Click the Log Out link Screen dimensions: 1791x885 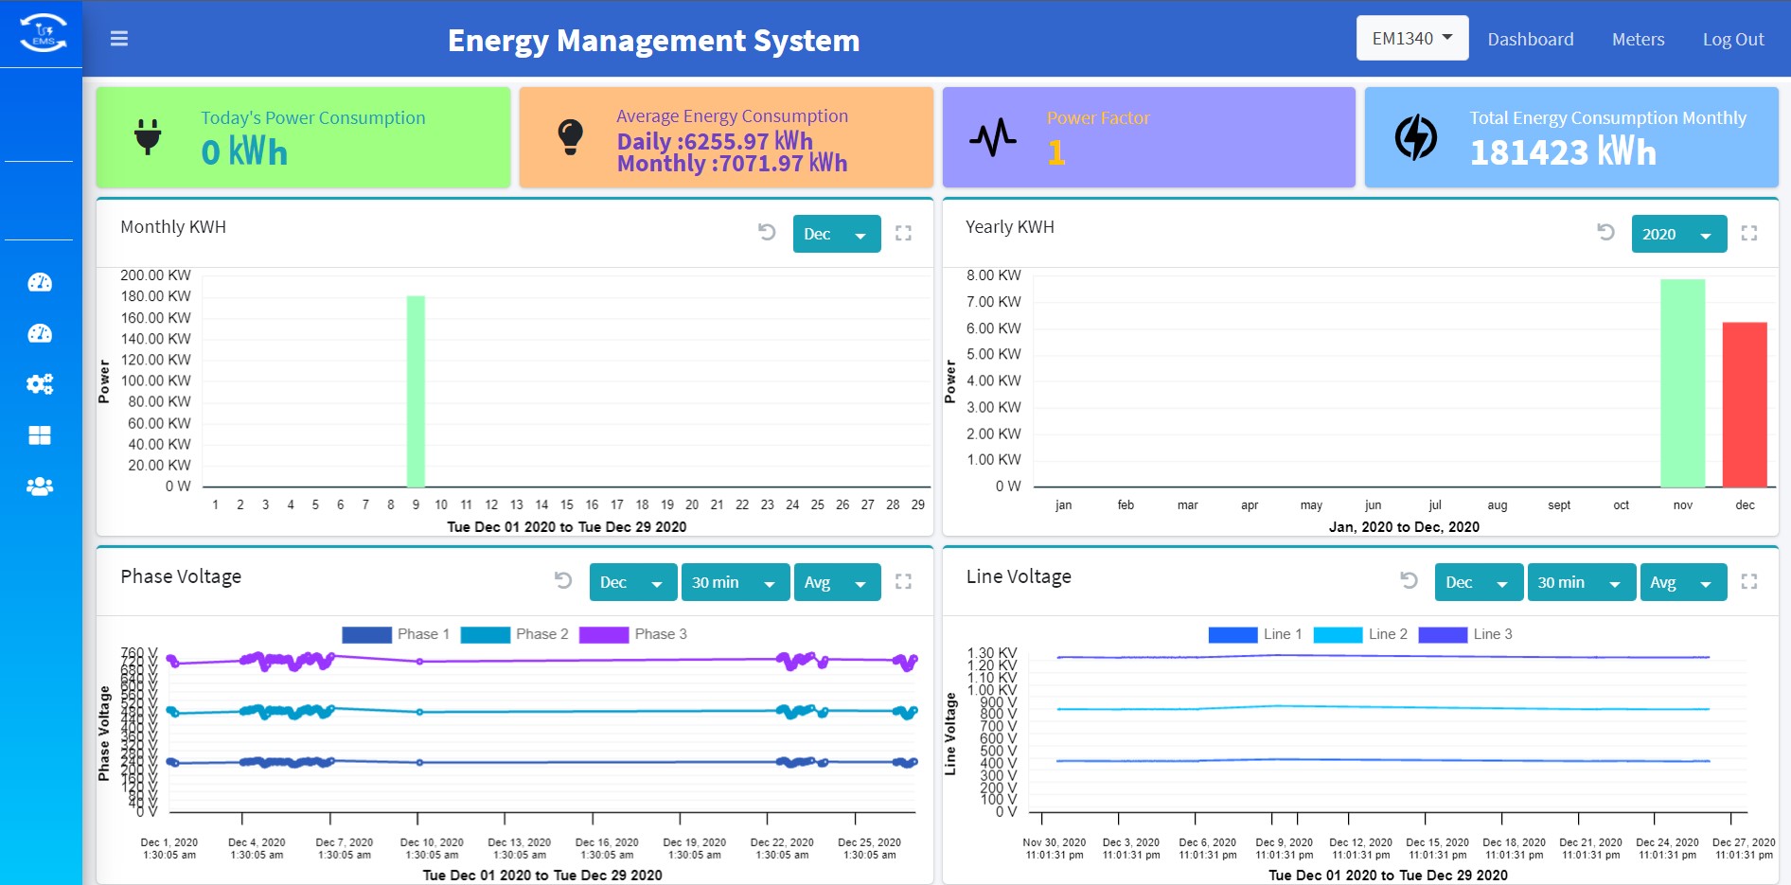tap(1732, 39)
